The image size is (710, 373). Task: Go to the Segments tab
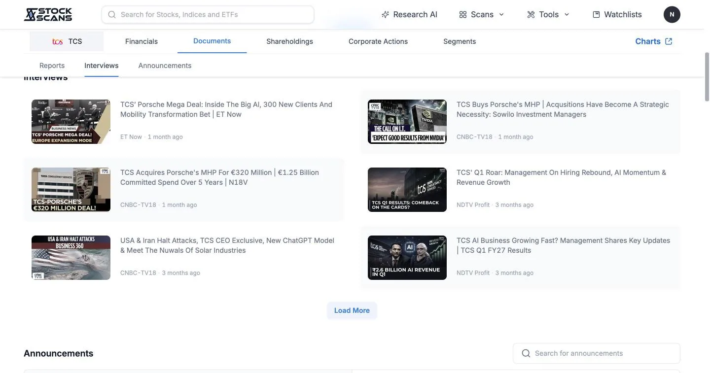tap(460, 41)
